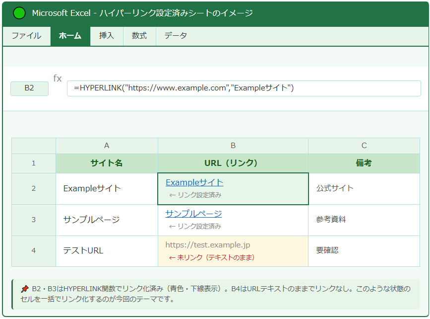Screen dimensions: 430x319
Task: Open the 挿入 tab
Action: click(107, 36)
